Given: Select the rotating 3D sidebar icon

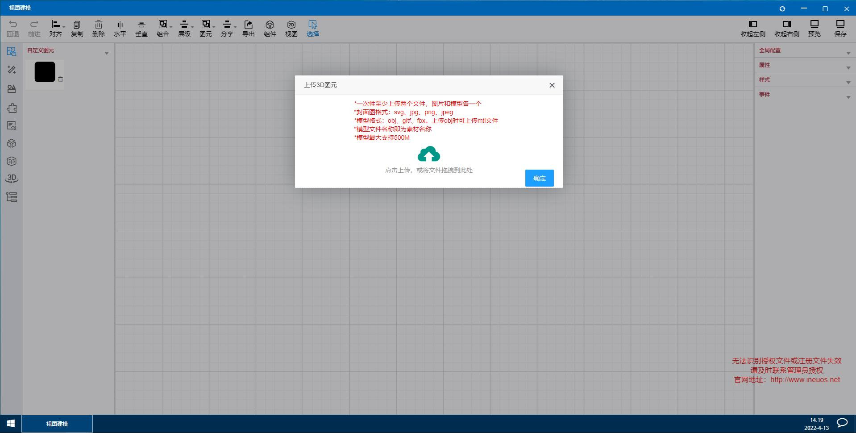Looking at the screenshot, I should click(x=12, y=179).
